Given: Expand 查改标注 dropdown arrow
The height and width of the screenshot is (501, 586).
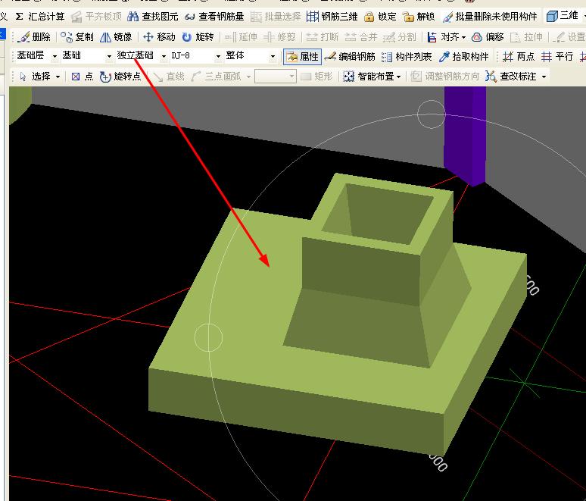Looking at the screenshot, I should (x=544, y=77).
